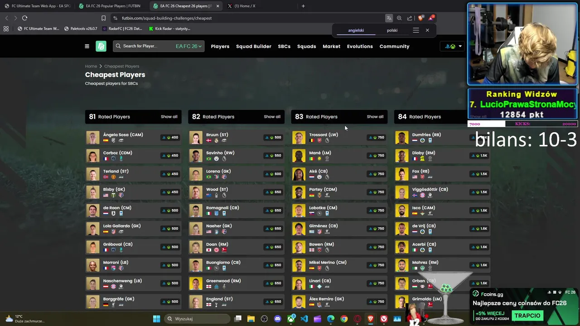Go back using the browser back arrow
Screen dimensions: 580x326
click(6, 18)
